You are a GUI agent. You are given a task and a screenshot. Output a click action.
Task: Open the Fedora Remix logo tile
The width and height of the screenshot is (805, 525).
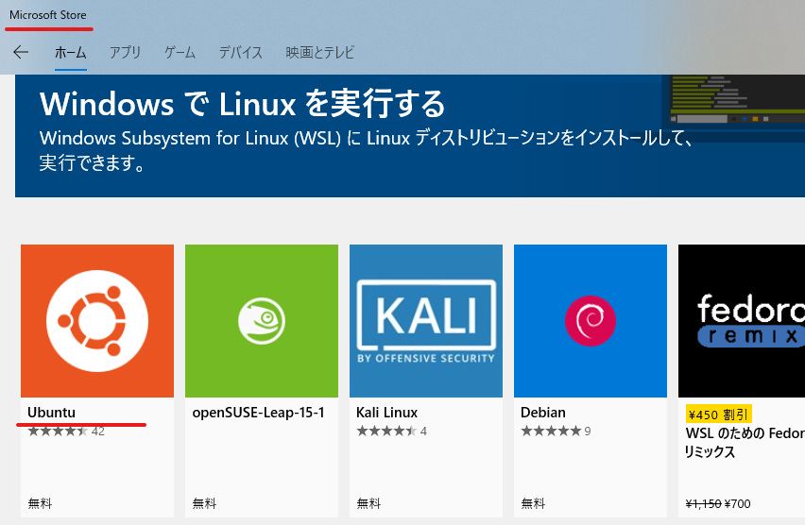[742, 321]
